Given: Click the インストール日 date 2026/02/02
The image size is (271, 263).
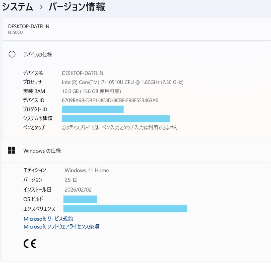Looking at the screenshot, I should click(x=78, y=190).
